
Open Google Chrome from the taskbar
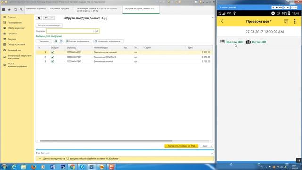point(72,167)
